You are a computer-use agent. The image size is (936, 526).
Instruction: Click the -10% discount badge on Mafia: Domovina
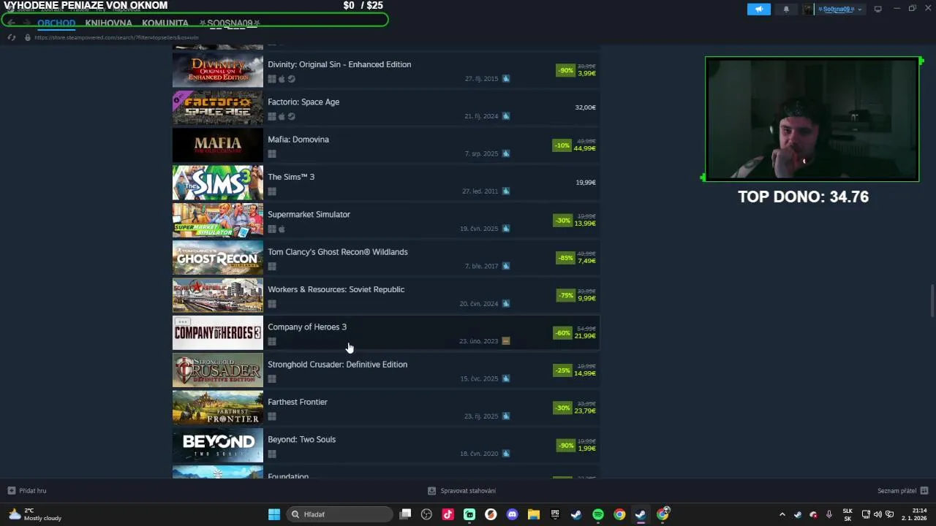[x=562, y=145]
